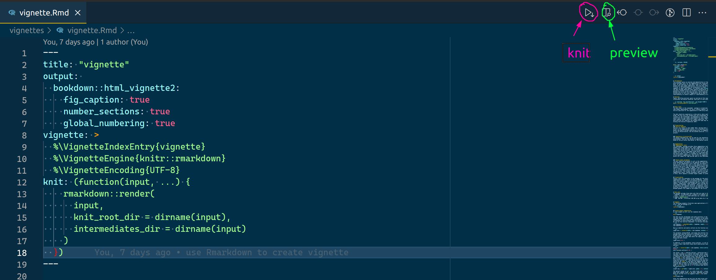Image resolution: width=716 pixels, height=280 pixels.
Task: Split the editor with the split icon
Action: pyautogui.click(x=686, y=12)
